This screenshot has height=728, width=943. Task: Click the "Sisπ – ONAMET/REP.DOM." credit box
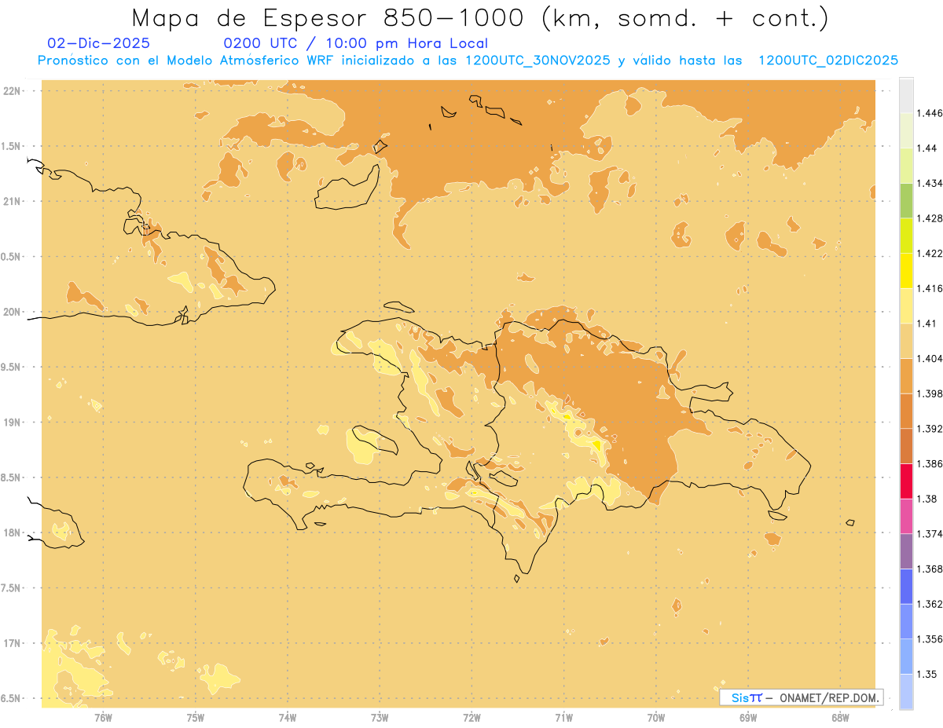tap(801, 697)
